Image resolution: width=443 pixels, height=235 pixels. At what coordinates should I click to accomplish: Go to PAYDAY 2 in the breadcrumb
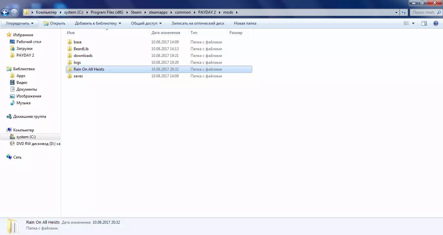tap(207, 13)
